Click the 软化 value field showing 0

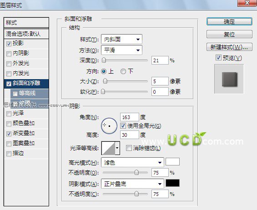point(160,91)
